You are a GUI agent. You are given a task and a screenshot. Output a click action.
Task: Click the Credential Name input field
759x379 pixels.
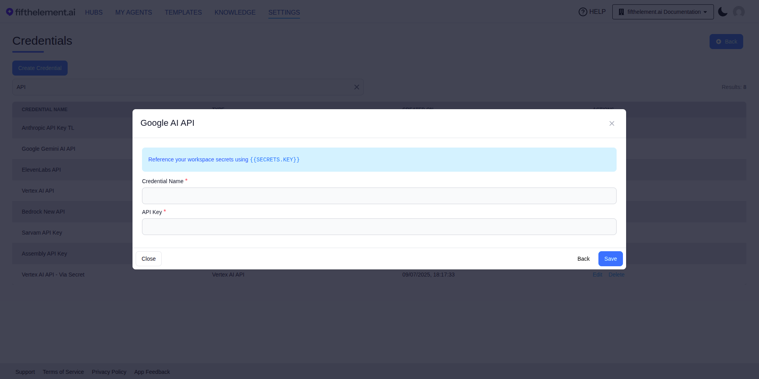click(379, 196)
